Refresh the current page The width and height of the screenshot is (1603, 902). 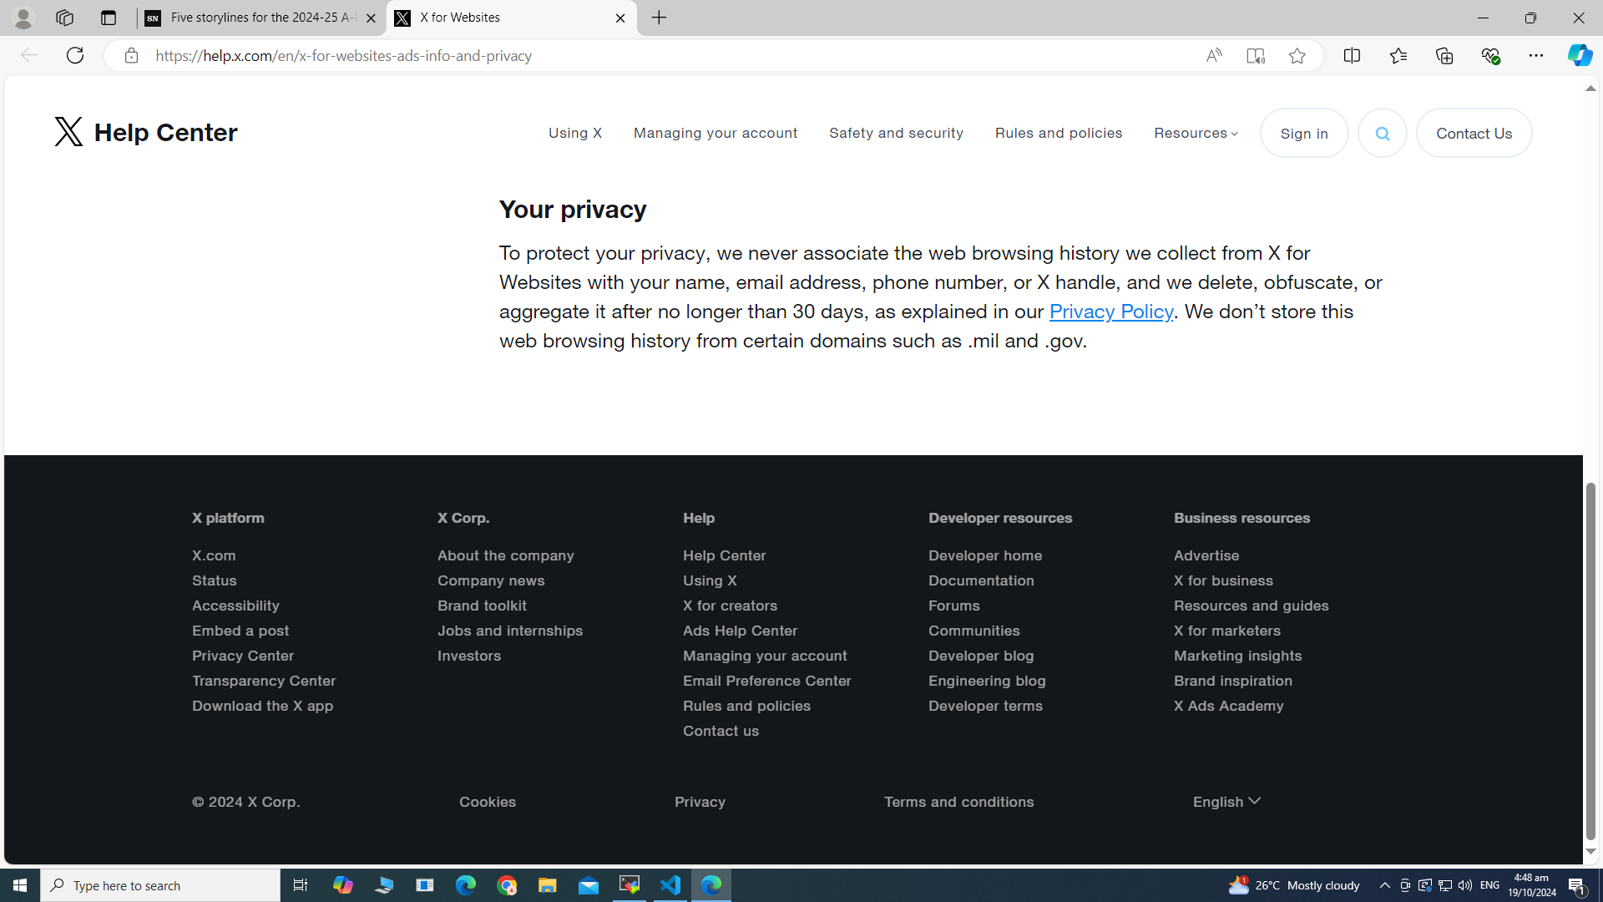(74, 55)
